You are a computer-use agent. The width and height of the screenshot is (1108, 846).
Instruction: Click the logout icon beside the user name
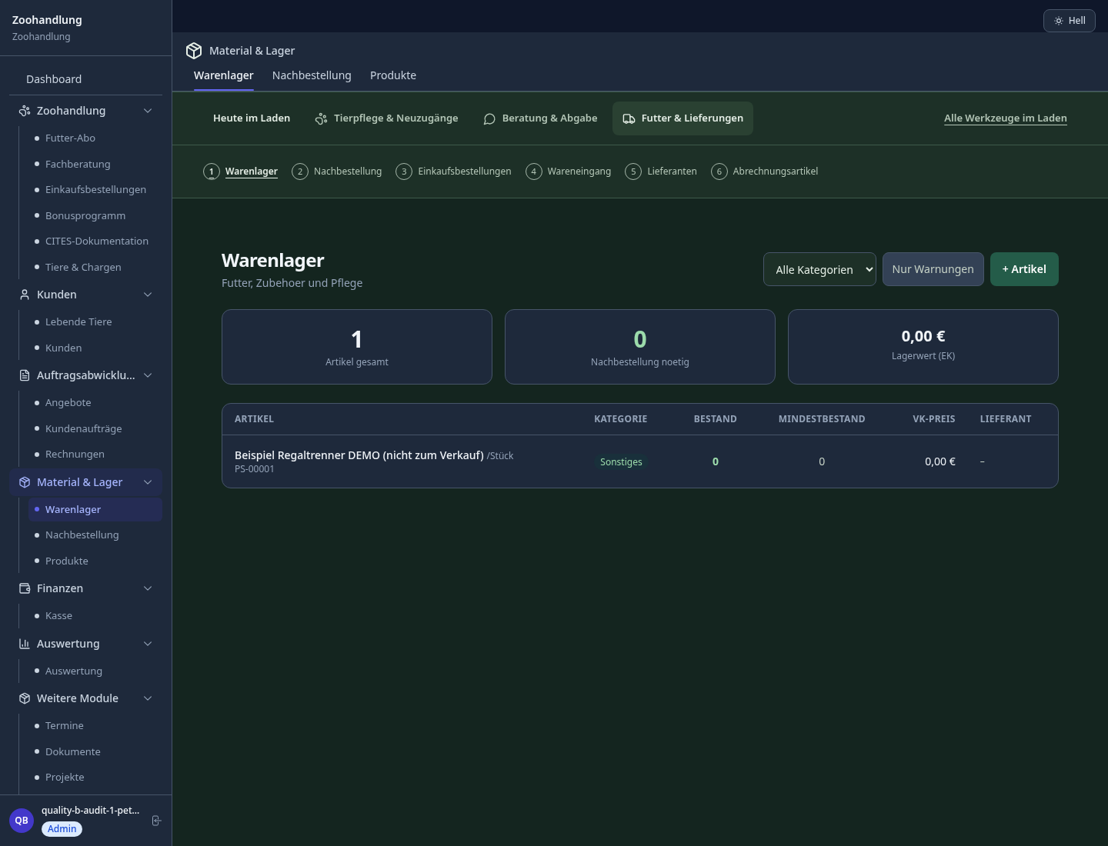(x=156, y=821)
